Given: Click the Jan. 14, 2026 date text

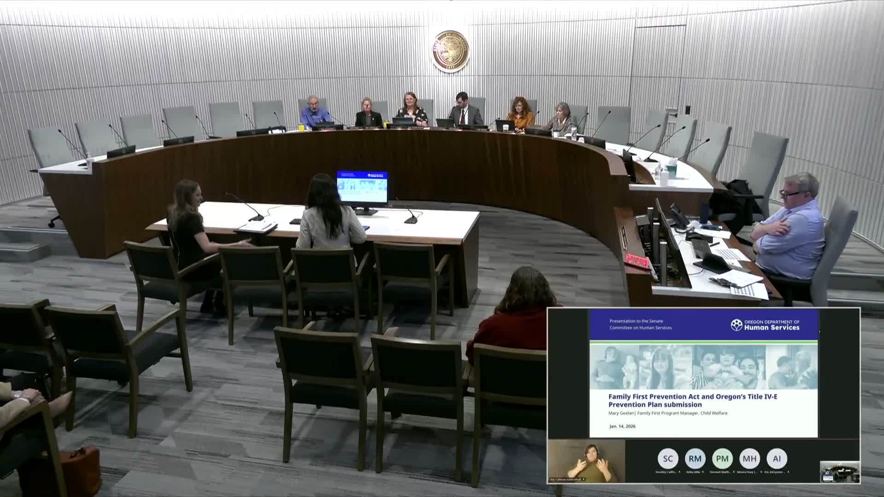Looking at the screenshot, I should [622, 426].
